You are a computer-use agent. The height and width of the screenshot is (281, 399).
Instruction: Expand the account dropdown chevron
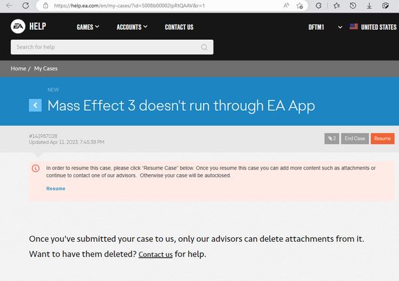pyautogui.click(x=340, y=27)
